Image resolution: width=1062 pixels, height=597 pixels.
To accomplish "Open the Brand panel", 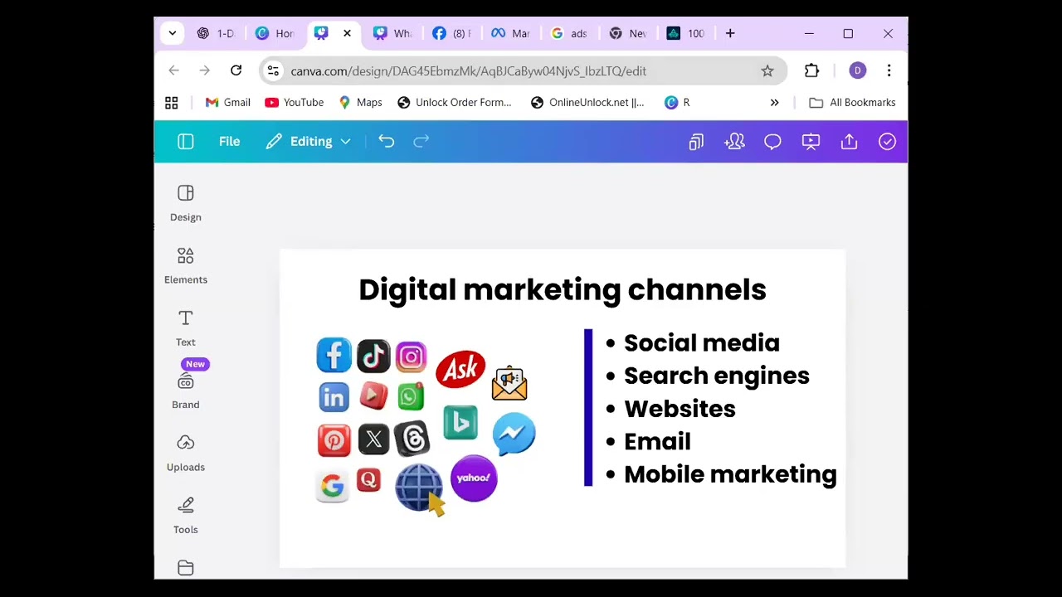I will tap(185, 391).
